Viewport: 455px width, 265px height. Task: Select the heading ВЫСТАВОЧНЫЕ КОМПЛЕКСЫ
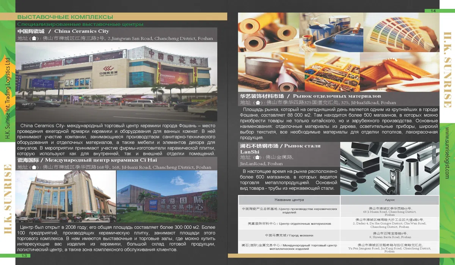[65, 17]
